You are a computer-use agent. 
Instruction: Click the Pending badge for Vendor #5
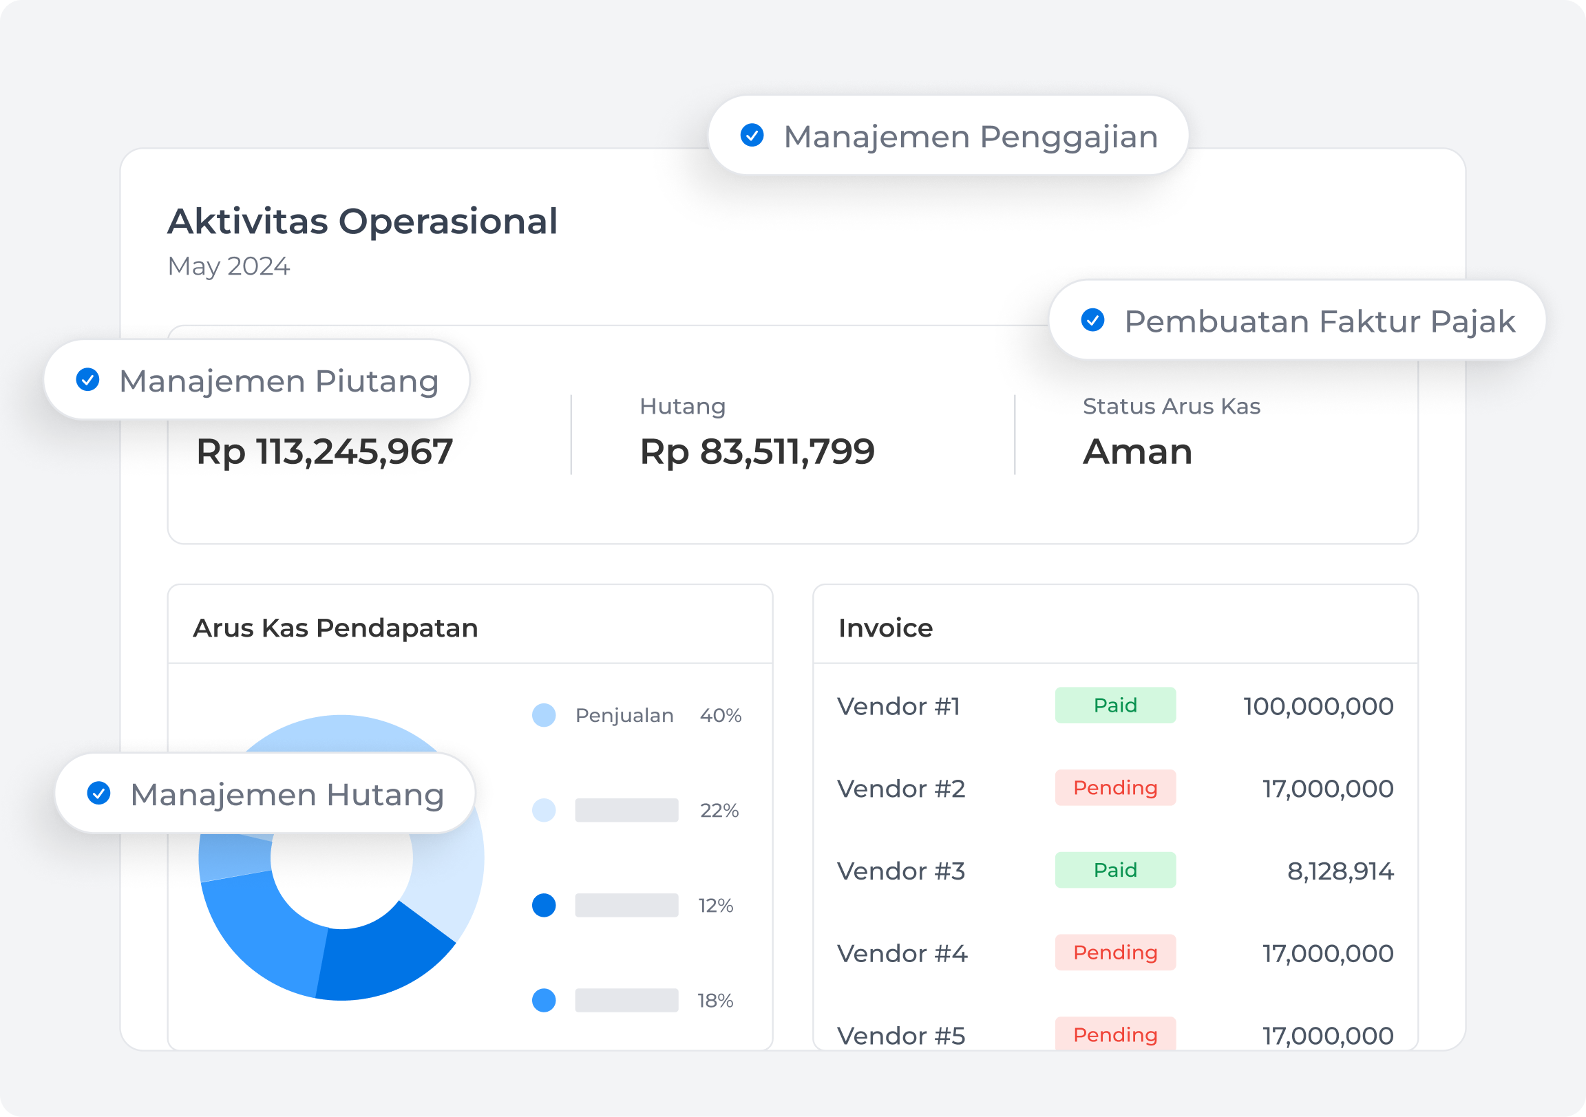pyautogui.click(x=1115, y=1034)
